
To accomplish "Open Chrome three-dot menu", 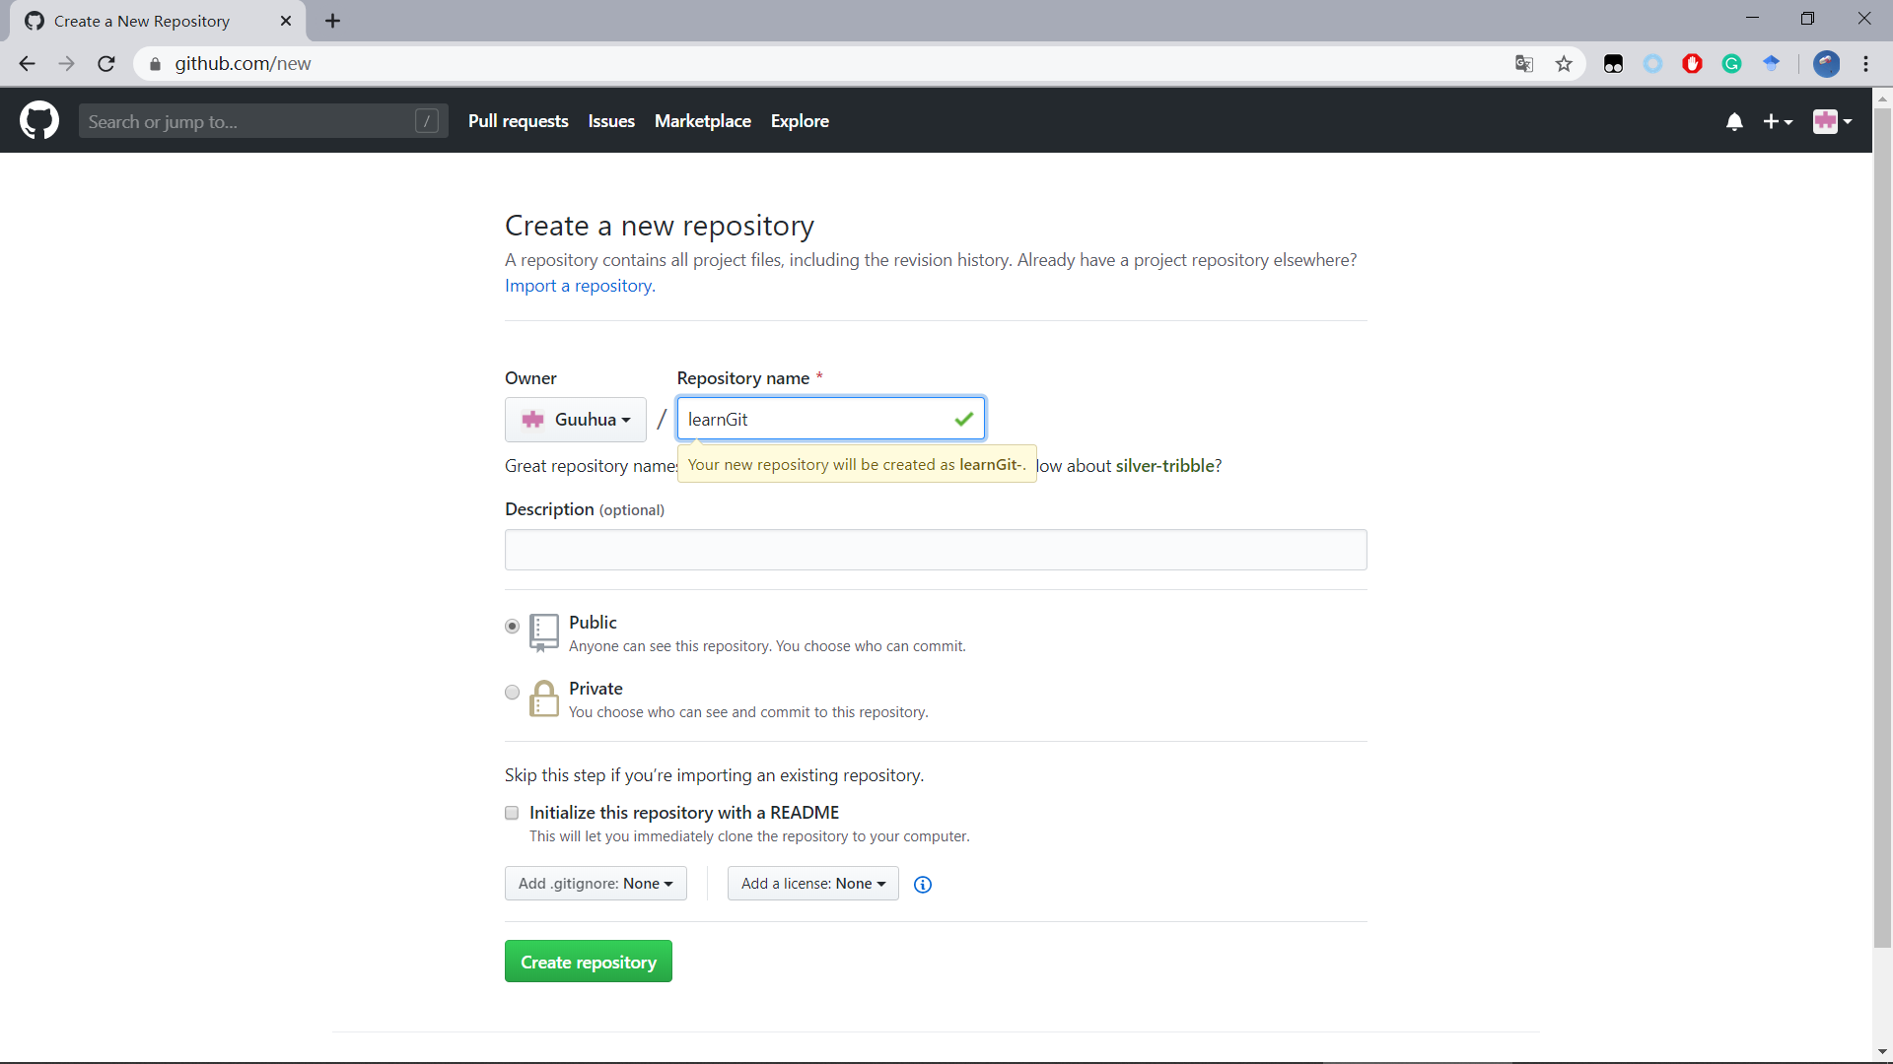I will [x=1865, y=64].
